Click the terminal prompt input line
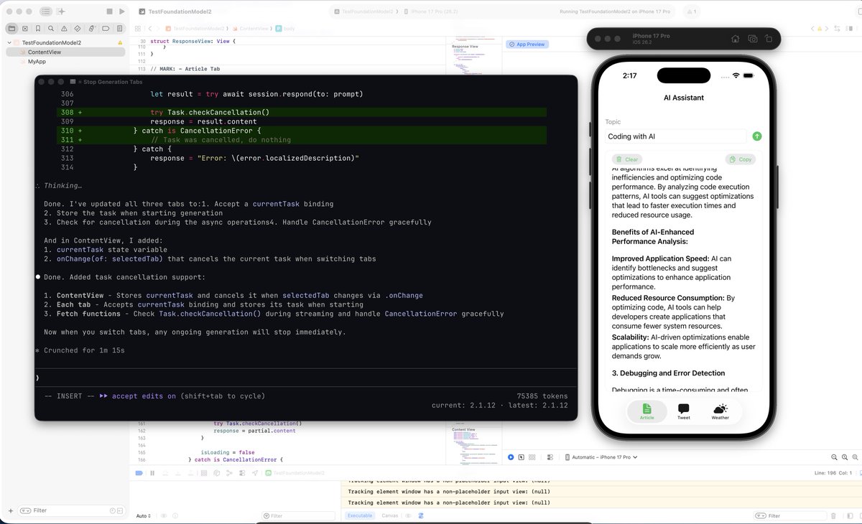The height and width of the screenshot is (524, 862). (305, 377)
